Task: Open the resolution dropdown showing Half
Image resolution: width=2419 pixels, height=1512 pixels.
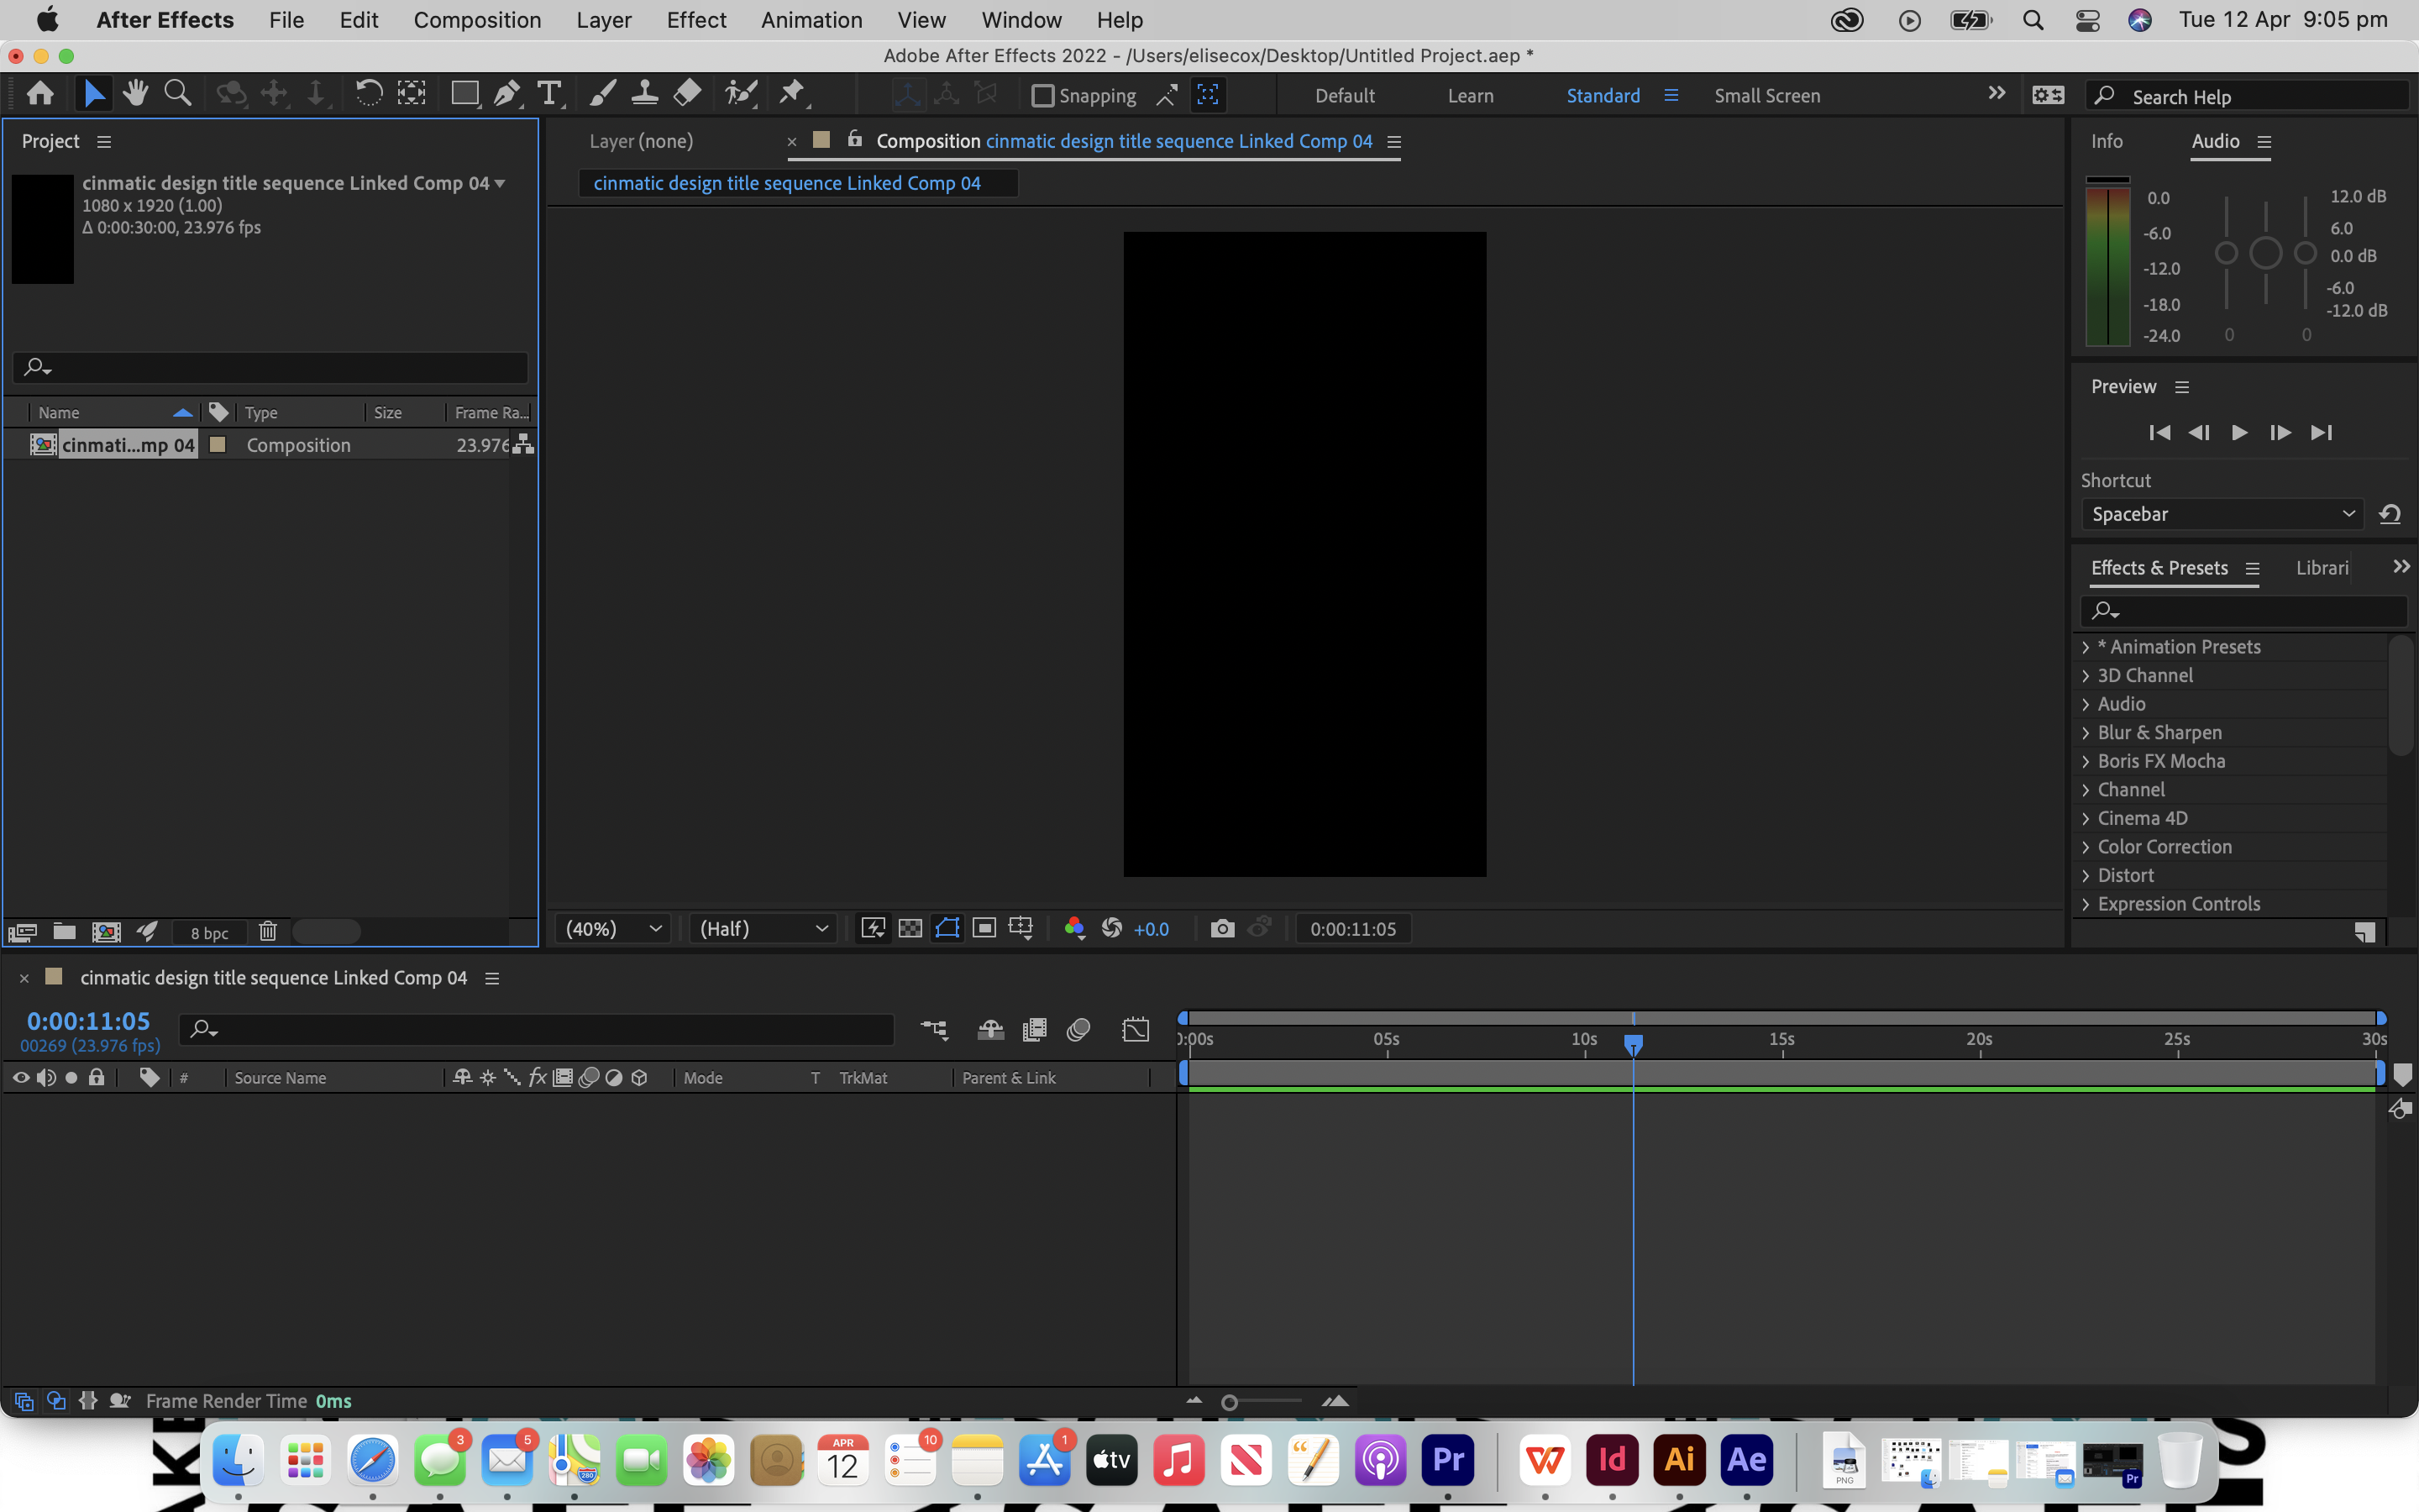Action: (x=762, y=928)
